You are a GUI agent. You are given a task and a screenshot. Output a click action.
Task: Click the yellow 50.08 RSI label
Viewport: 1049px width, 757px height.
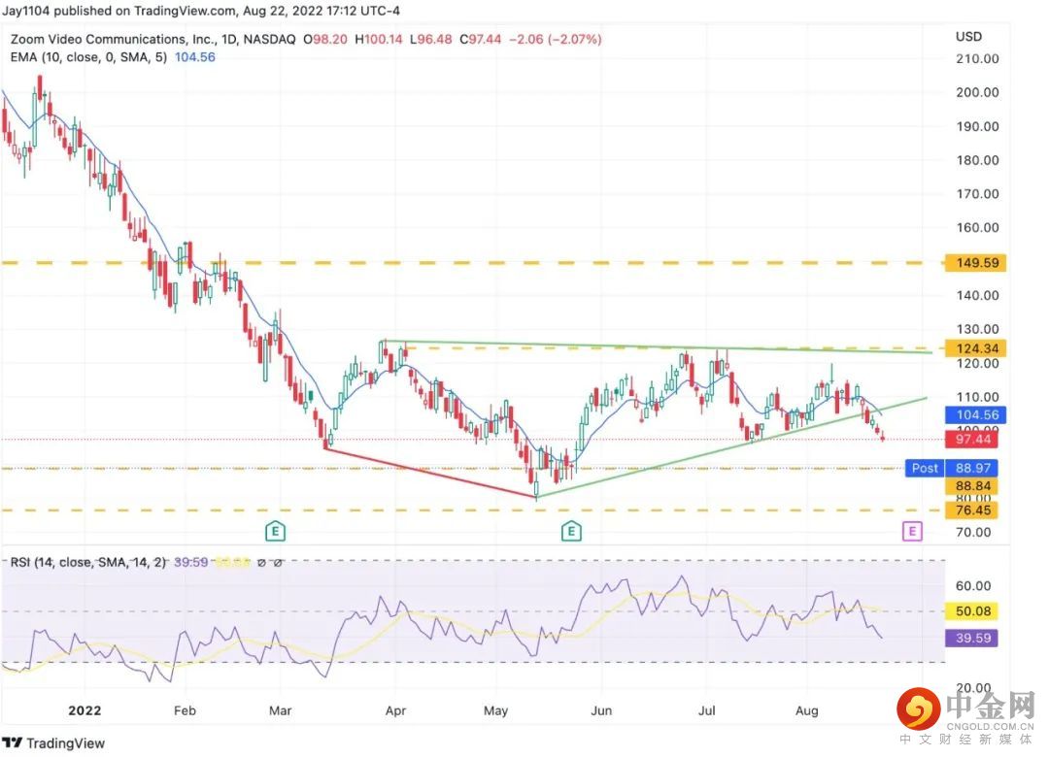[972, 611]
